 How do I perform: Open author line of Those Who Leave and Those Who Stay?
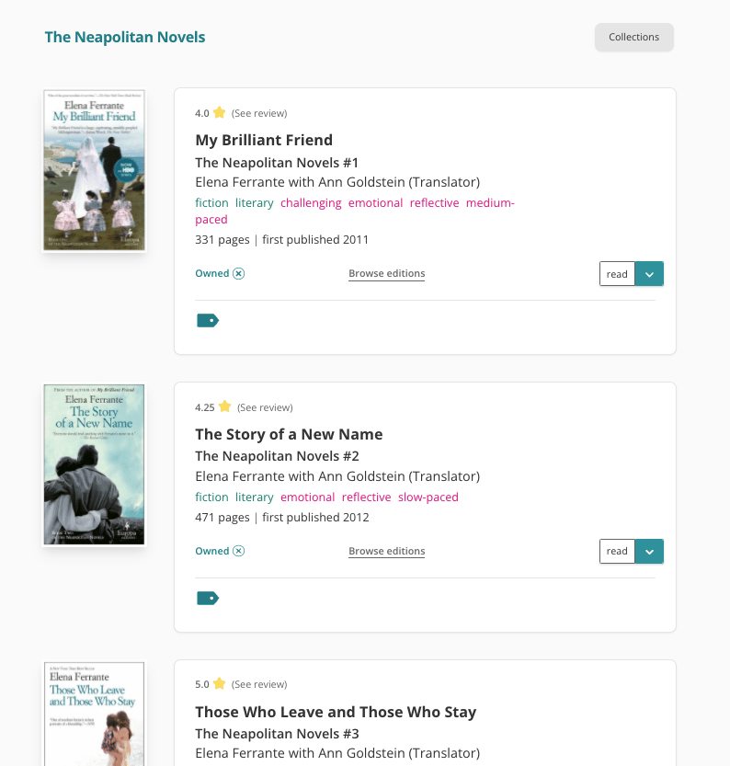(337, 753)
